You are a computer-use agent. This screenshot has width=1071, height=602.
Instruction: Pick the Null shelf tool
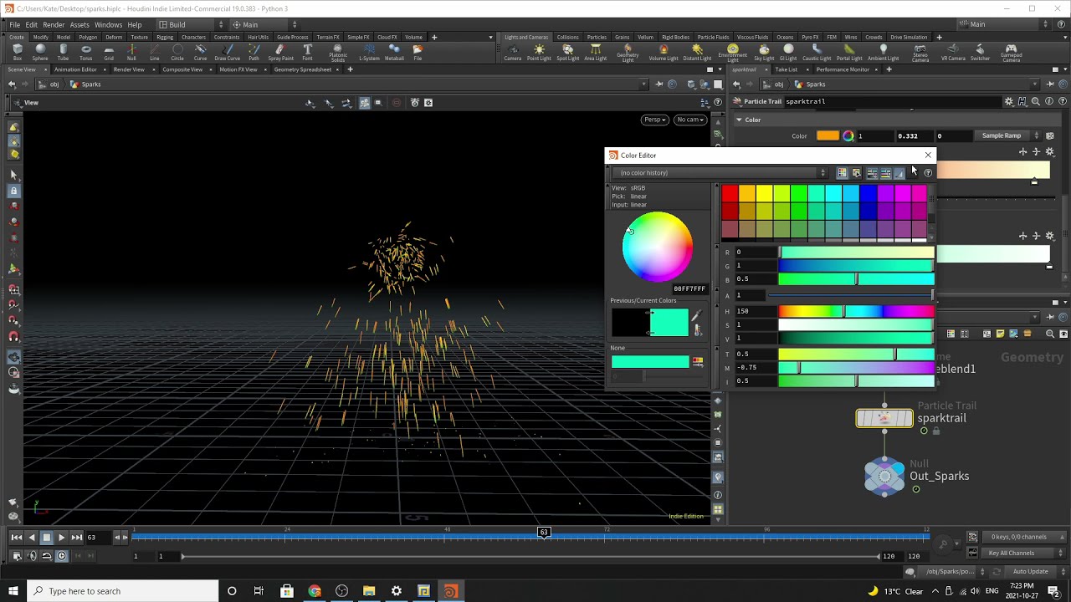pyautogui.click(x=131, y=53)
